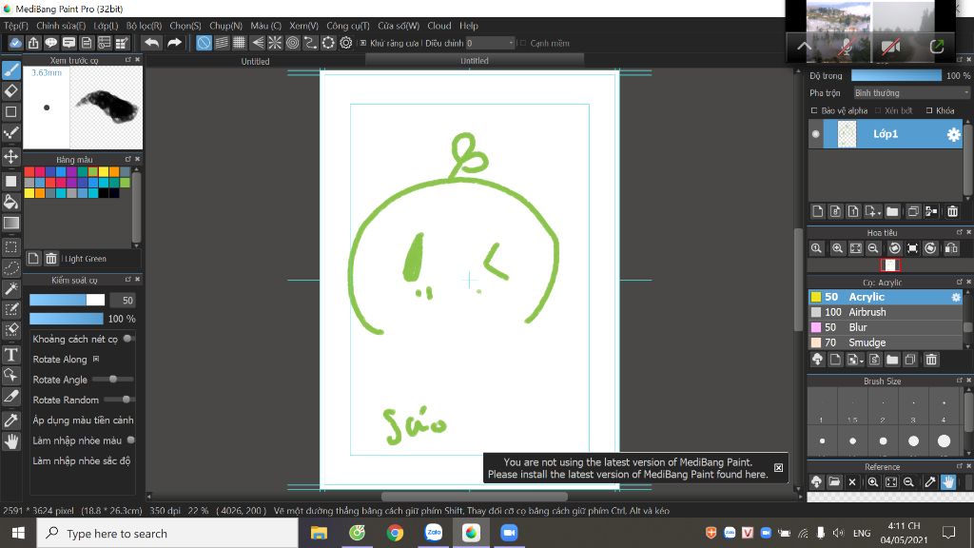Click the Undo arrow in toolbar

click(151, 43)
